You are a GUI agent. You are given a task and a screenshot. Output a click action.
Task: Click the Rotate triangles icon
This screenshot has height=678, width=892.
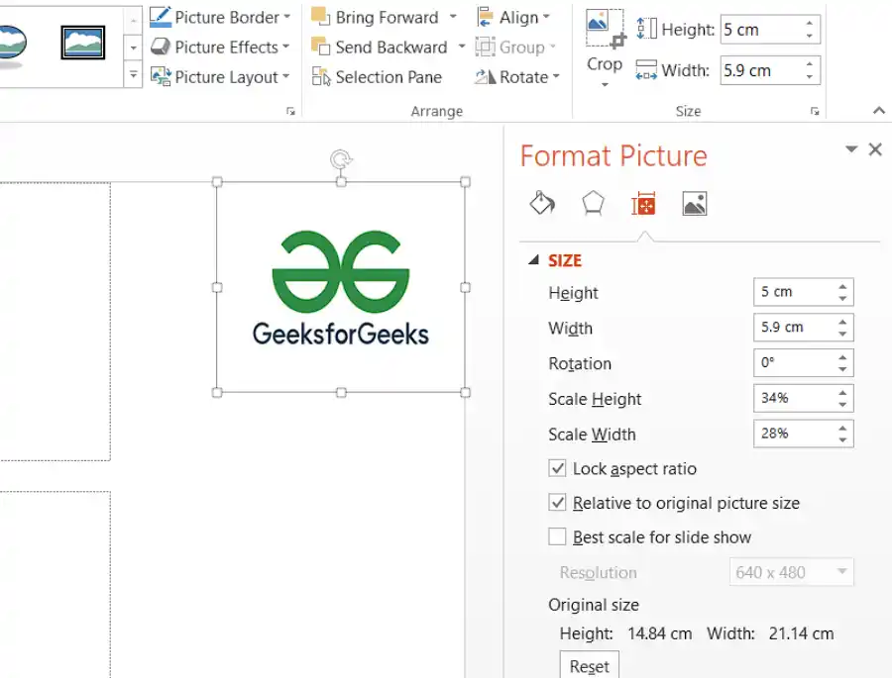(486, 76)
